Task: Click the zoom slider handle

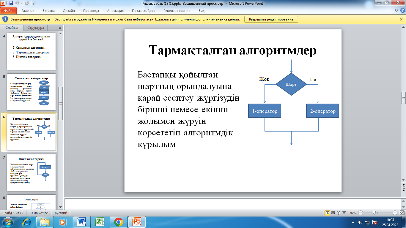Action: [x=374, y=213]
